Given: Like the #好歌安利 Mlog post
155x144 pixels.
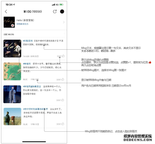Looking at the screenshot, I should point(63,56).
